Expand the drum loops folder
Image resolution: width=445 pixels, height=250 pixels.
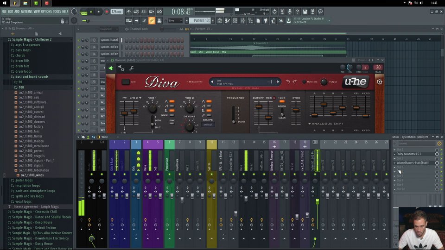pyautogui.click(x=24, y=71)
